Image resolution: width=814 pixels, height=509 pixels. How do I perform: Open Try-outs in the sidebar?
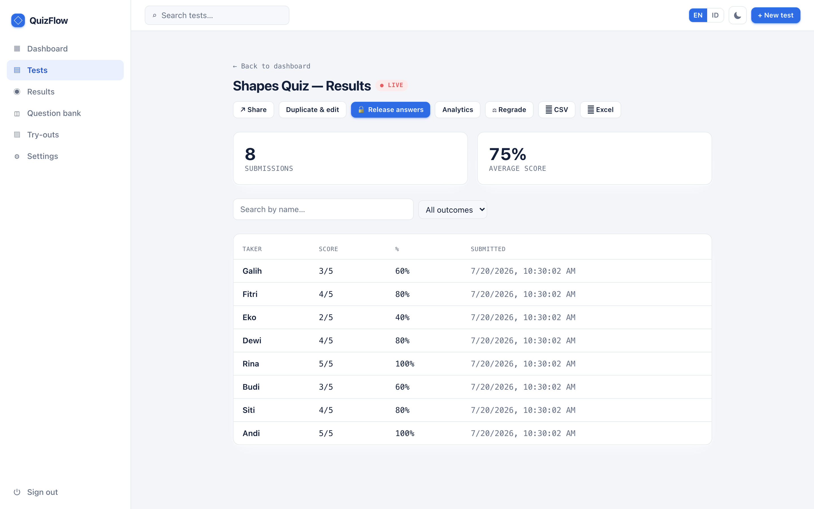(x=65, y=135)
